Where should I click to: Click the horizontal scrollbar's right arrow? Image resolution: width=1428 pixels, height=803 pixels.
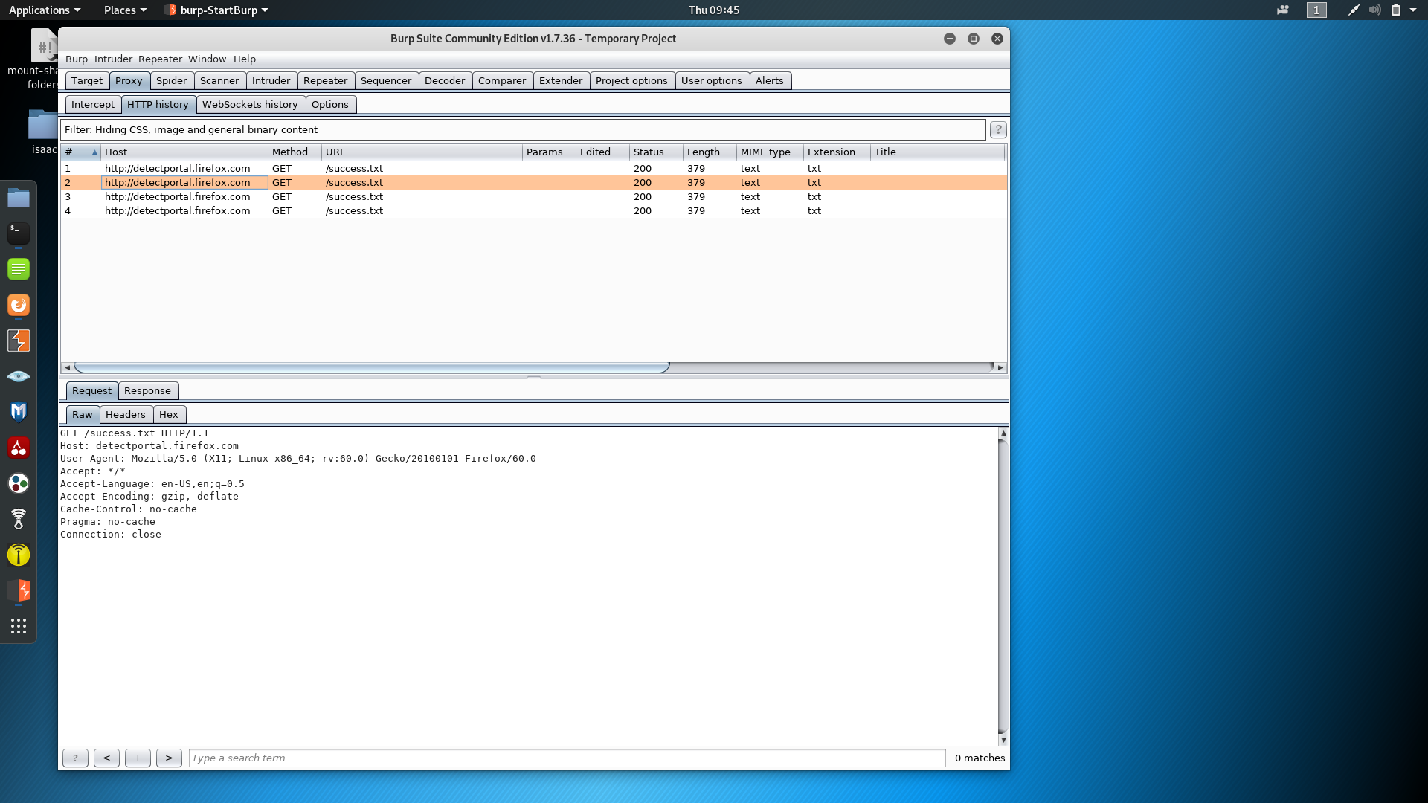coord(1000,367)
